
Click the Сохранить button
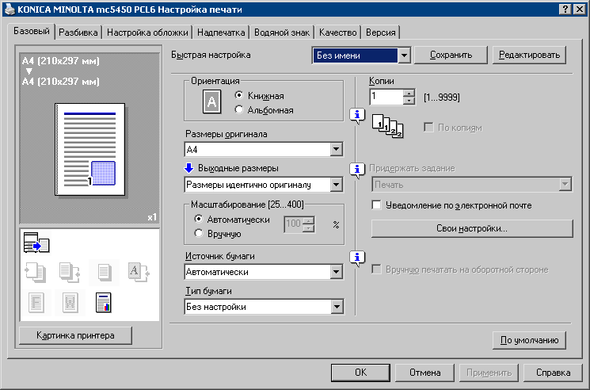(x=451, y=55)
